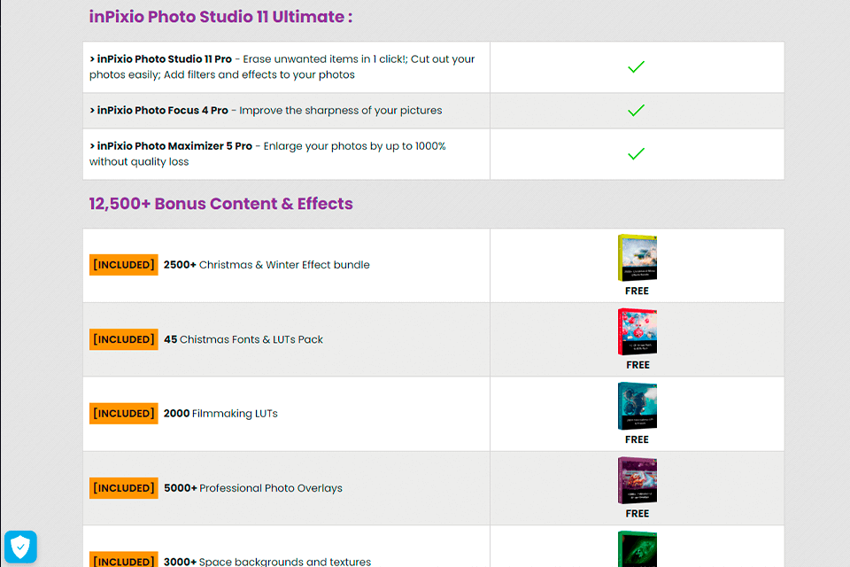
Task: Click the Christmas & Winter Effect bundle box image
Action: pyautogui.click(x=637, y=258)
